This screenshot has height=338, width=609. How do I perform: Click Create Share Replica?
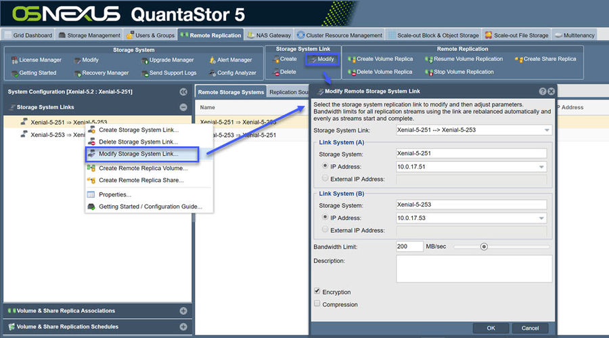tap(545, 59)
